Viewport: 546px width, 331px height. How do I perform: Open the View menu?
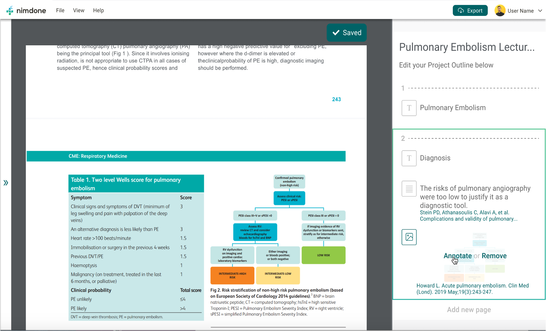pos(78,10)
